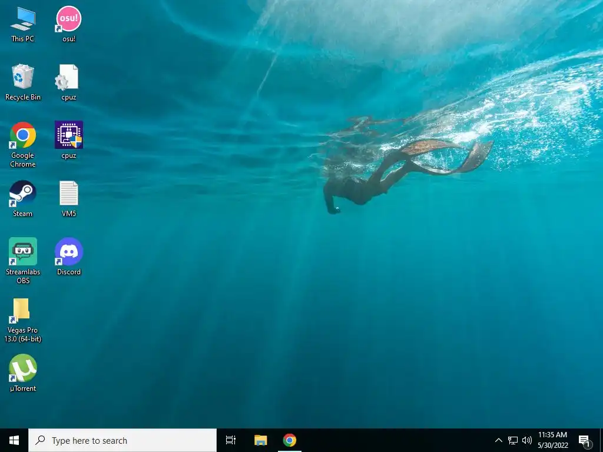This screenshot has width=603, height=452.
Task: Open Task View from the taskbar
Action: [x=231, y=440]
